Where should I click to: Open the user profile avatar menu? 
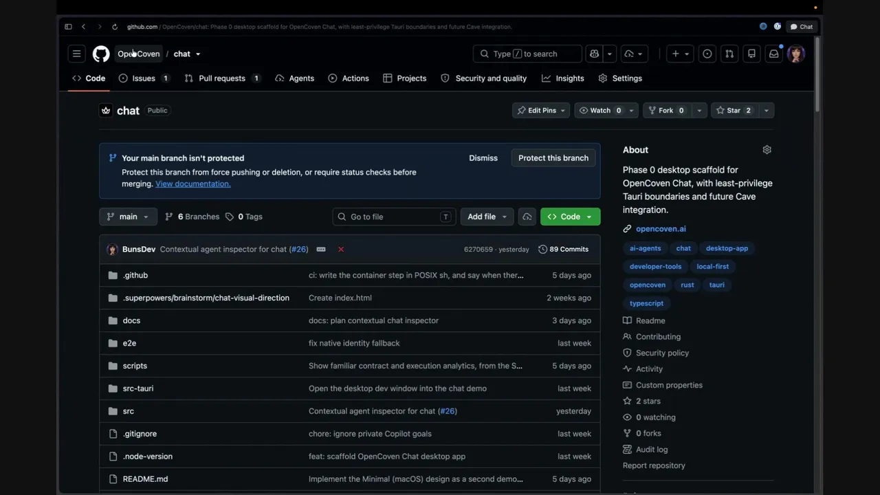click(x=796, y=54)
